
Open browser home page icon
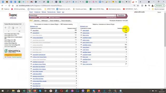click(13, 6)
